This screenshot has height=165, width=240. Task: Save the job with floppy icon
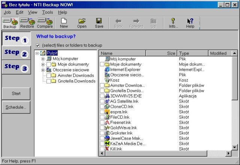[99, 23]
